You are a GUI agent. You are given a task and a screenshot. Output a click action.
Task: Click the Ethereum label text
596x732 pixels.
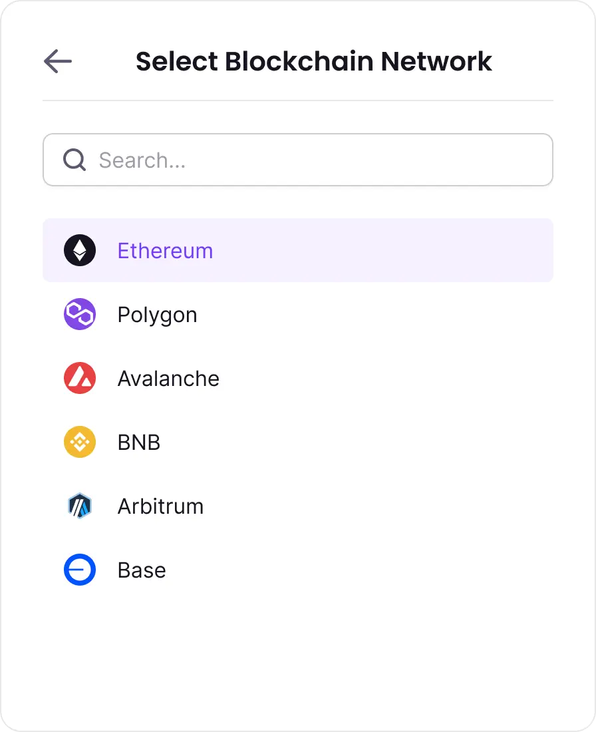pyautogui.click(x=165, y=251)
